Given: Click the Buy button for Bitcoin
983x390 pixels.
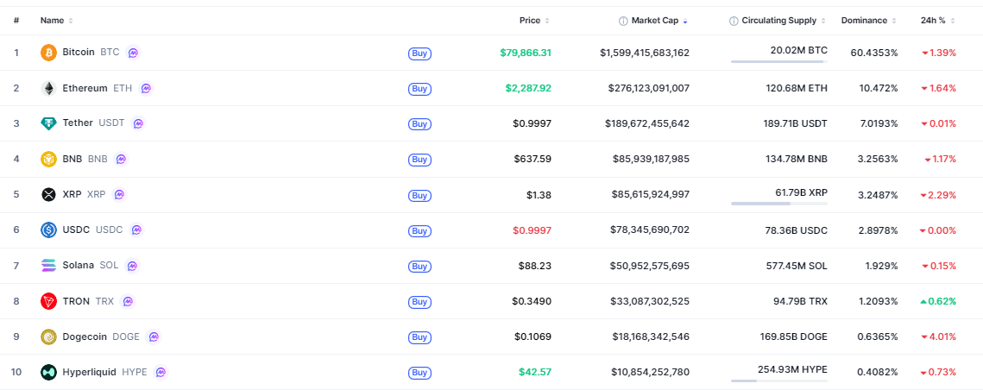Looking at the screenshot, I should (419, 53).
